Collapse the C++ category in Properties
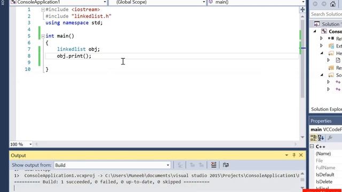The height and width of the screenshot is (192, 342). (x=312, y=146)
